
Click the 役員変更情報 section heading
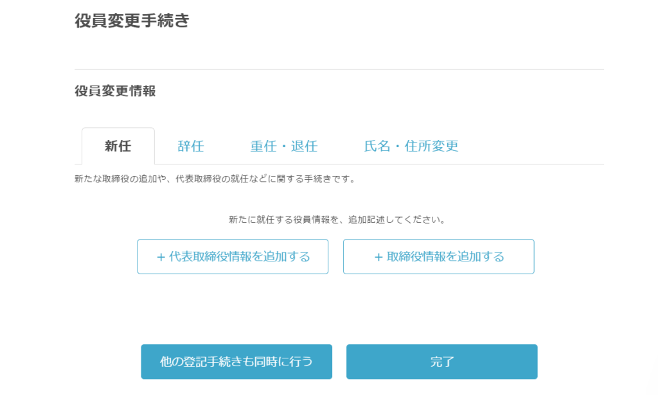pos(116,91)
